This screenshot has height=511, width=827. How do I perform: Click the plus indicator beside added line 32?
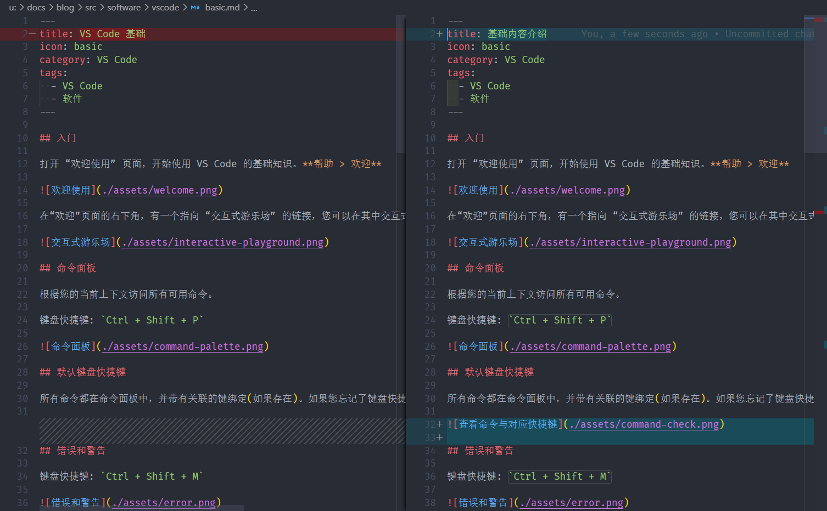[x=440, y=424]
